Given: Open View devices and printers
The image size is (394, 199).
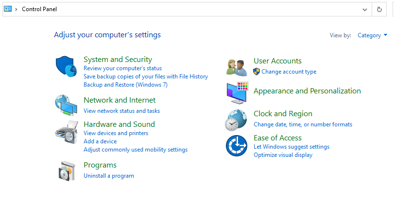Looking at the screenshot, I should pos(116,133).
